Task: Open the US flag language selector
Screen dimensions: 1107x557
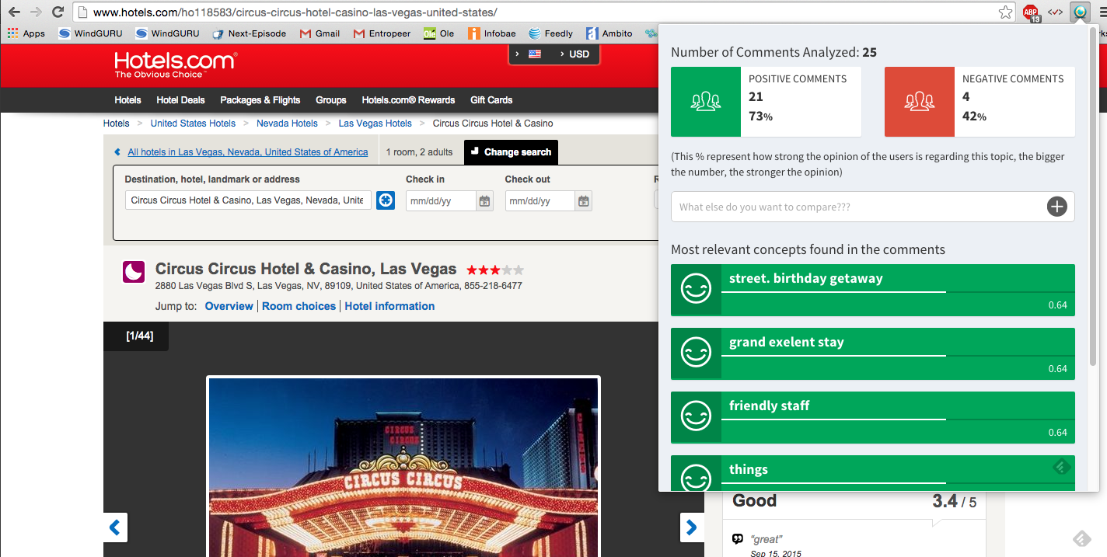Action: tap(529, 54)
